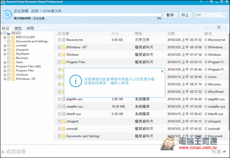Click the back arrow beside 返回首頁
This screenshot has height=158, width=230.
click(x=3, y=152)
